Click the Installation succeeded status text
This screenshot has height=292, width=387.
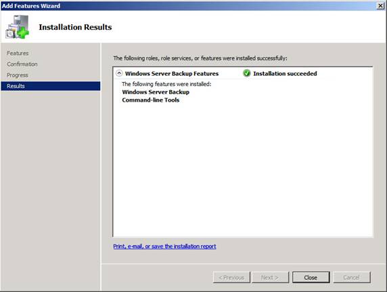pos(285,73)
